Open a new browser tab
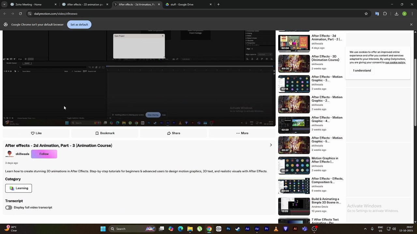This screenshot has height=234, width=417. pos(218,5)
